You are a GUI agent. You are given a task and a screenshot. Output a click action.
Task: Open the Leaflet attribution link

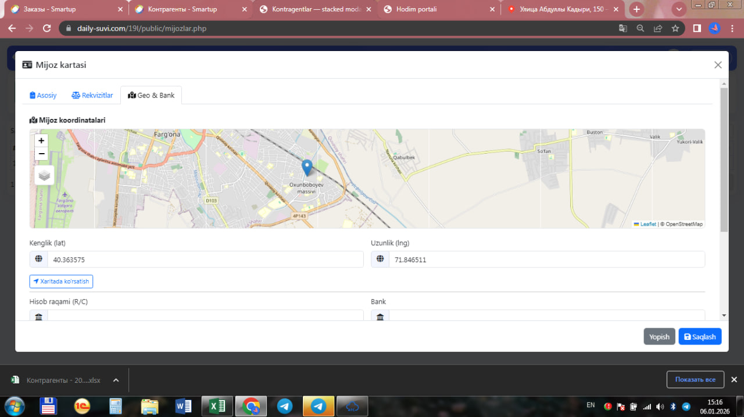pyautogui.click(x=648, y=224)
